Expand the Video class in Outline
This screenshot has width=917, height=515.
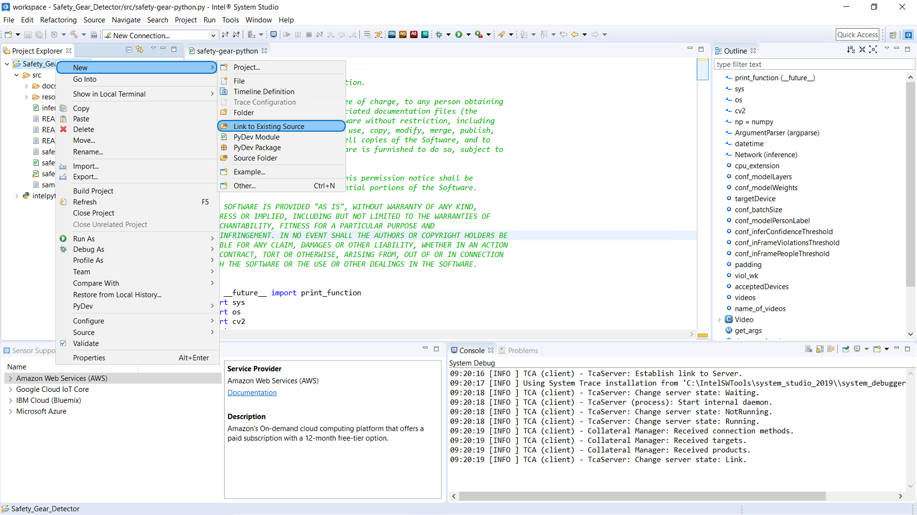coord(719,320)
